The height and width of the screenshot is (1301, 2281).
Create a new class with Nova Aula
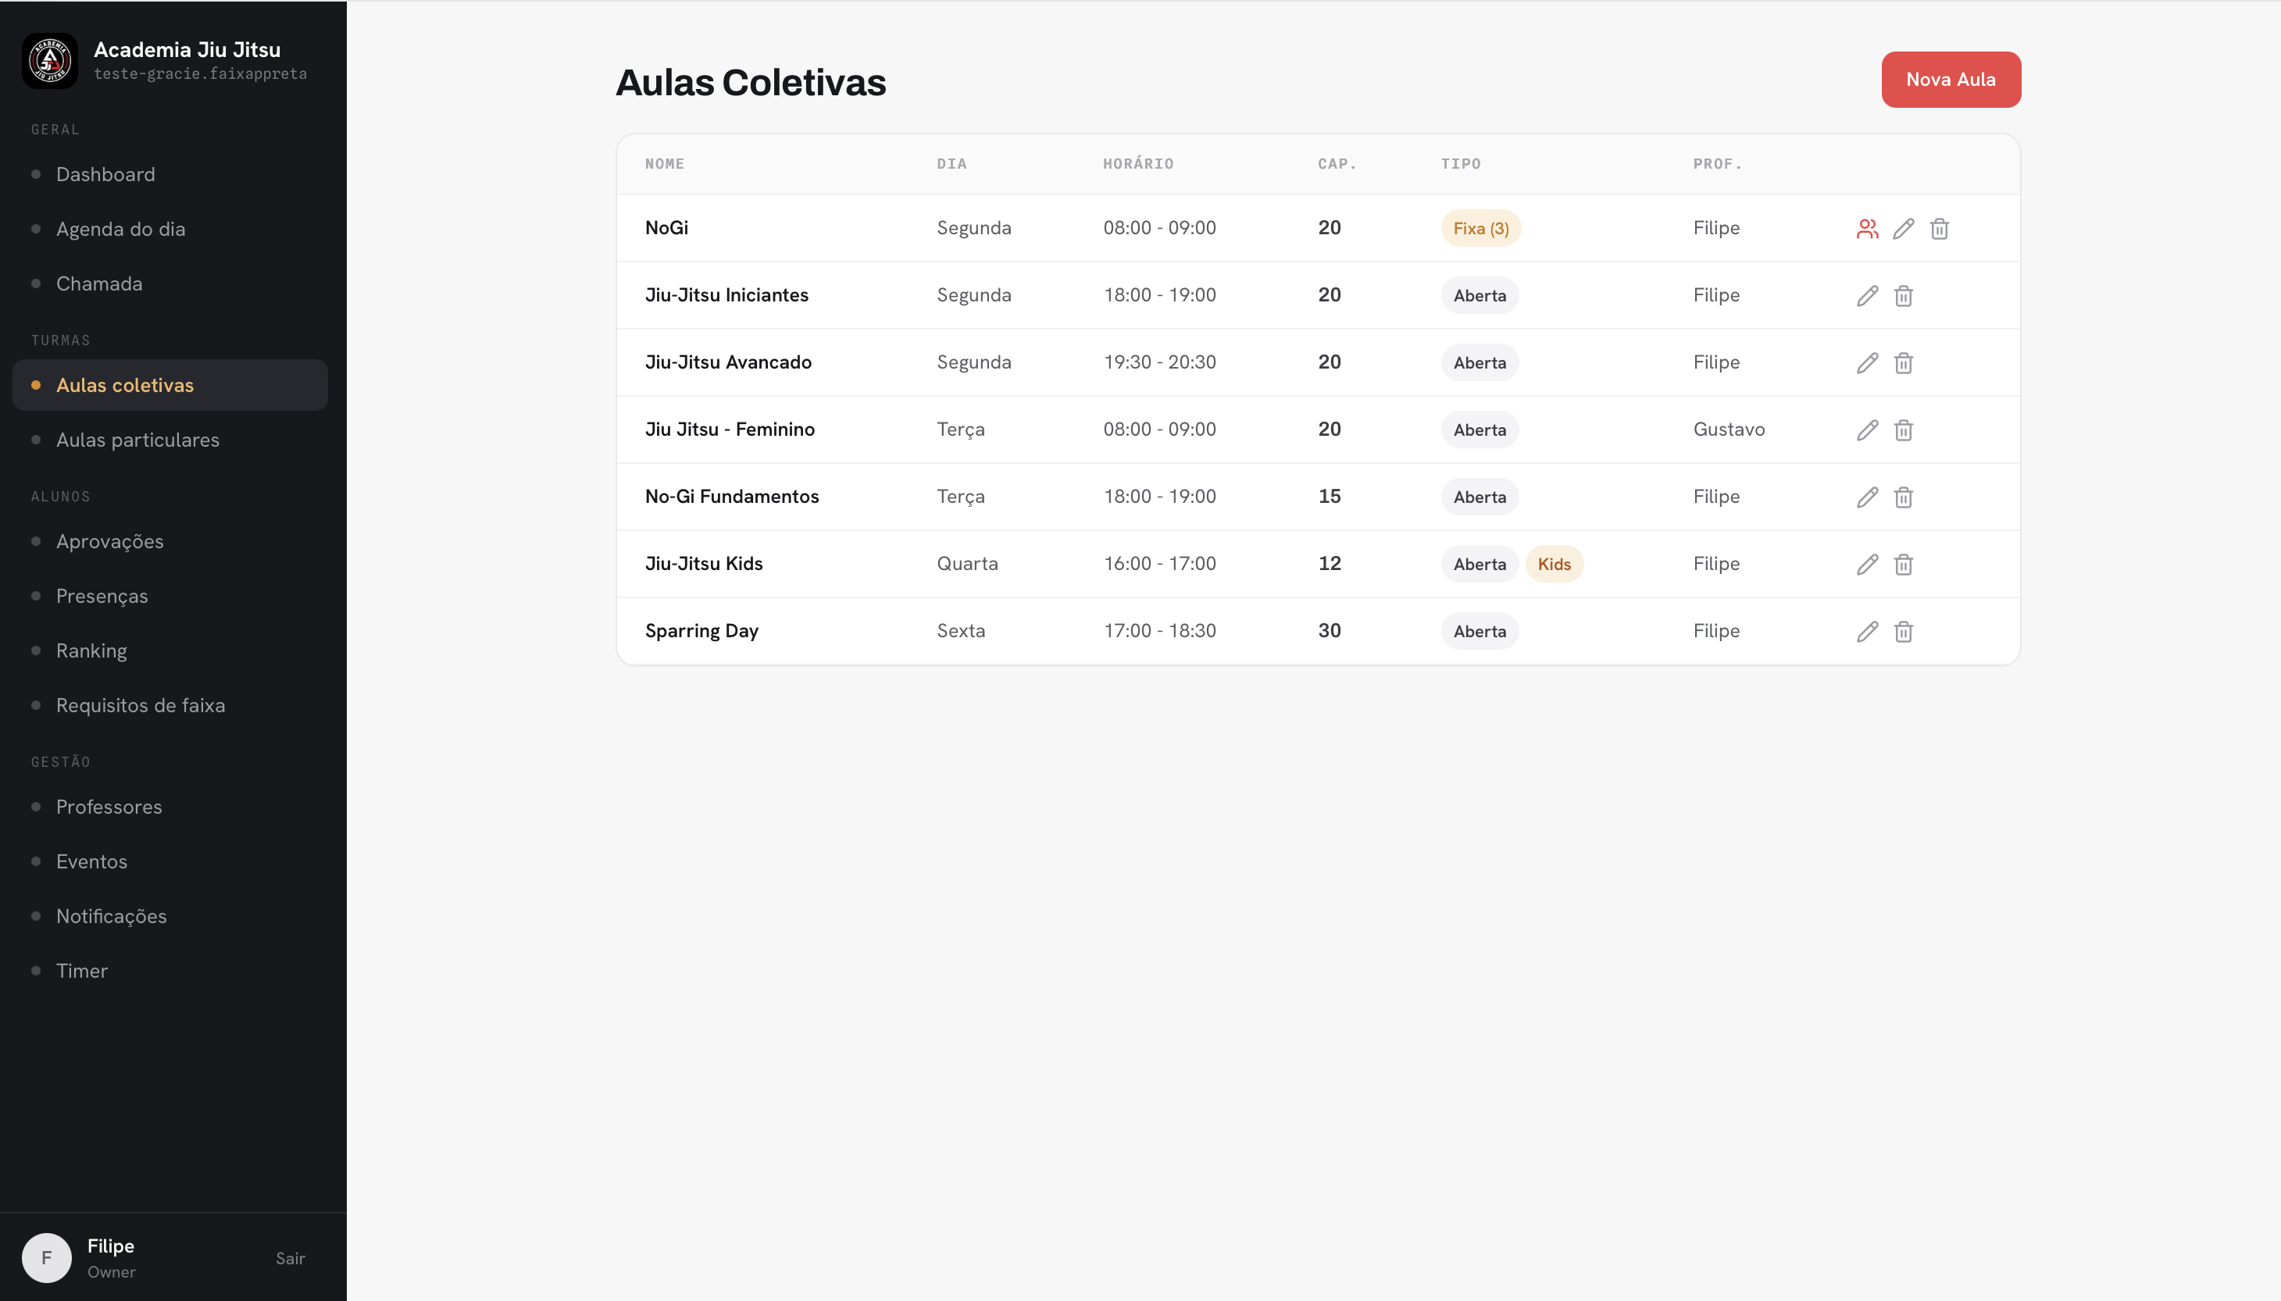(x=1951, y=80)
